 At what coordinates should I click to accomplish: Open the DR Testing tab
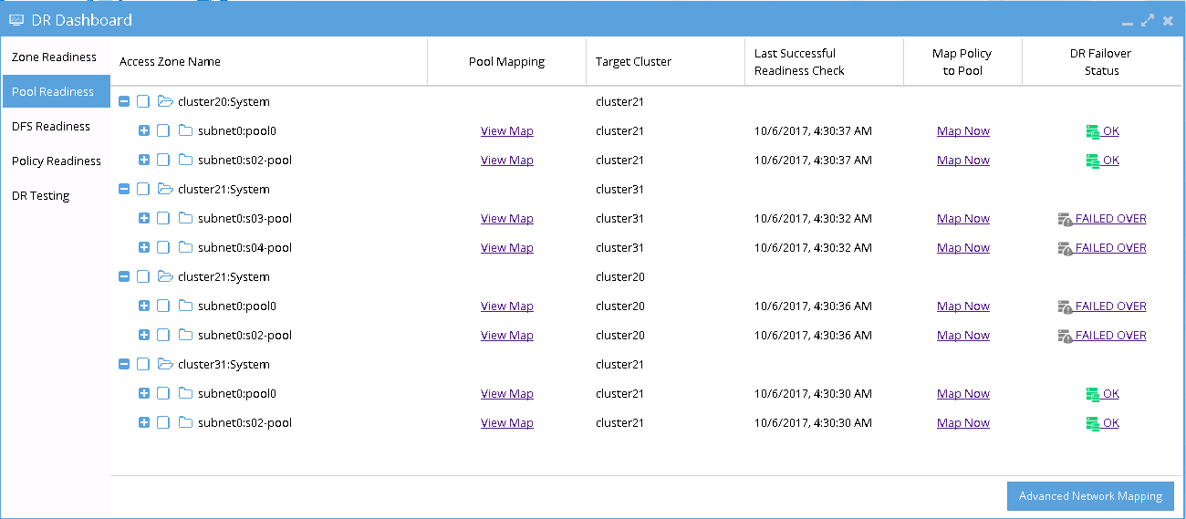pyautogui.click(x=55, y=195)
